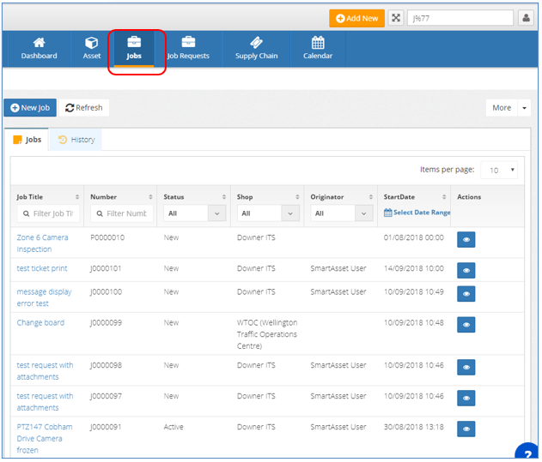This screenshot has width=542, height=462.
Task: Click the help question mark bubble
Action: click(527, 453)
